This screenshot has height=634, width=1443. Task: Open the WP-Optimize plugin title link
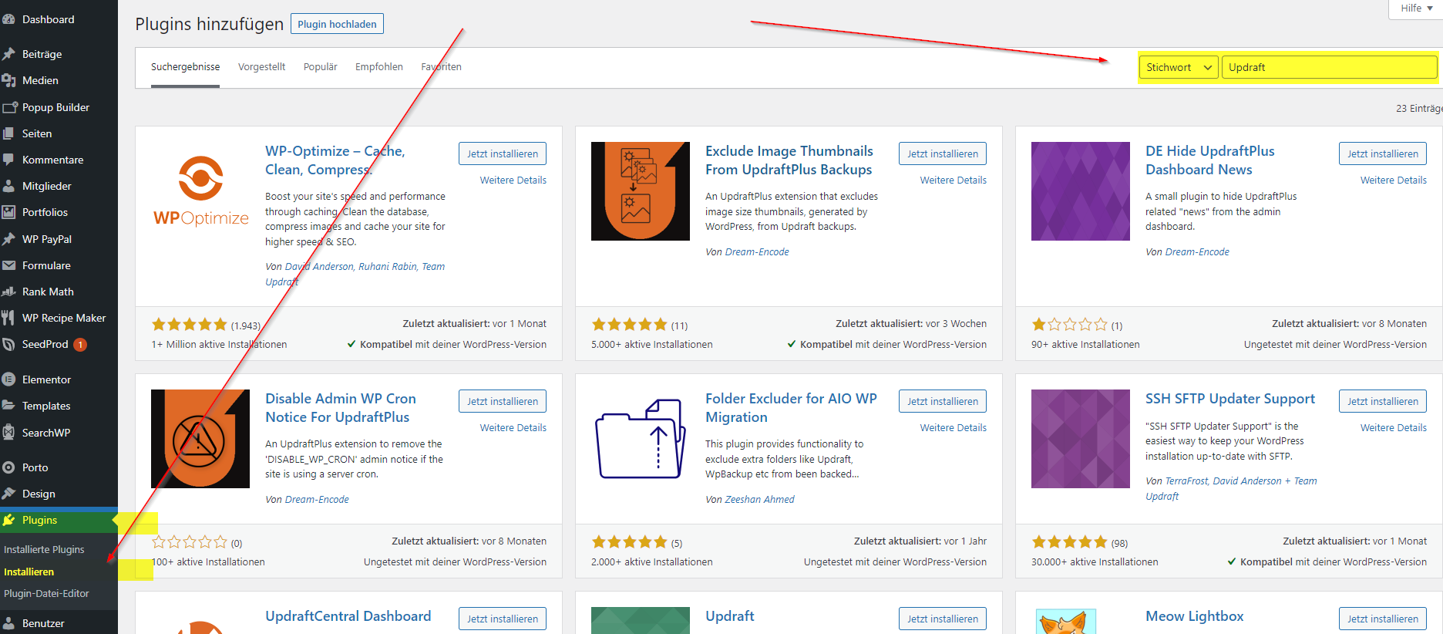pyautogui.click(x=335, y=160)
